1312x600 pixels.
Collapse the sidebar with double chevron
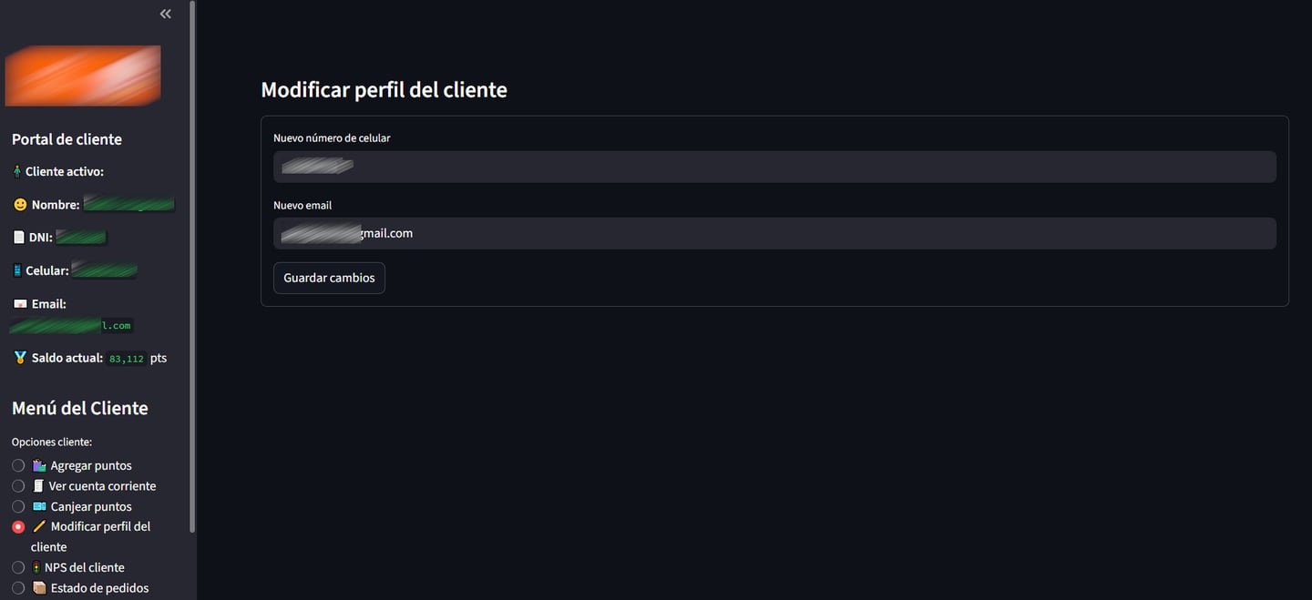165,14
